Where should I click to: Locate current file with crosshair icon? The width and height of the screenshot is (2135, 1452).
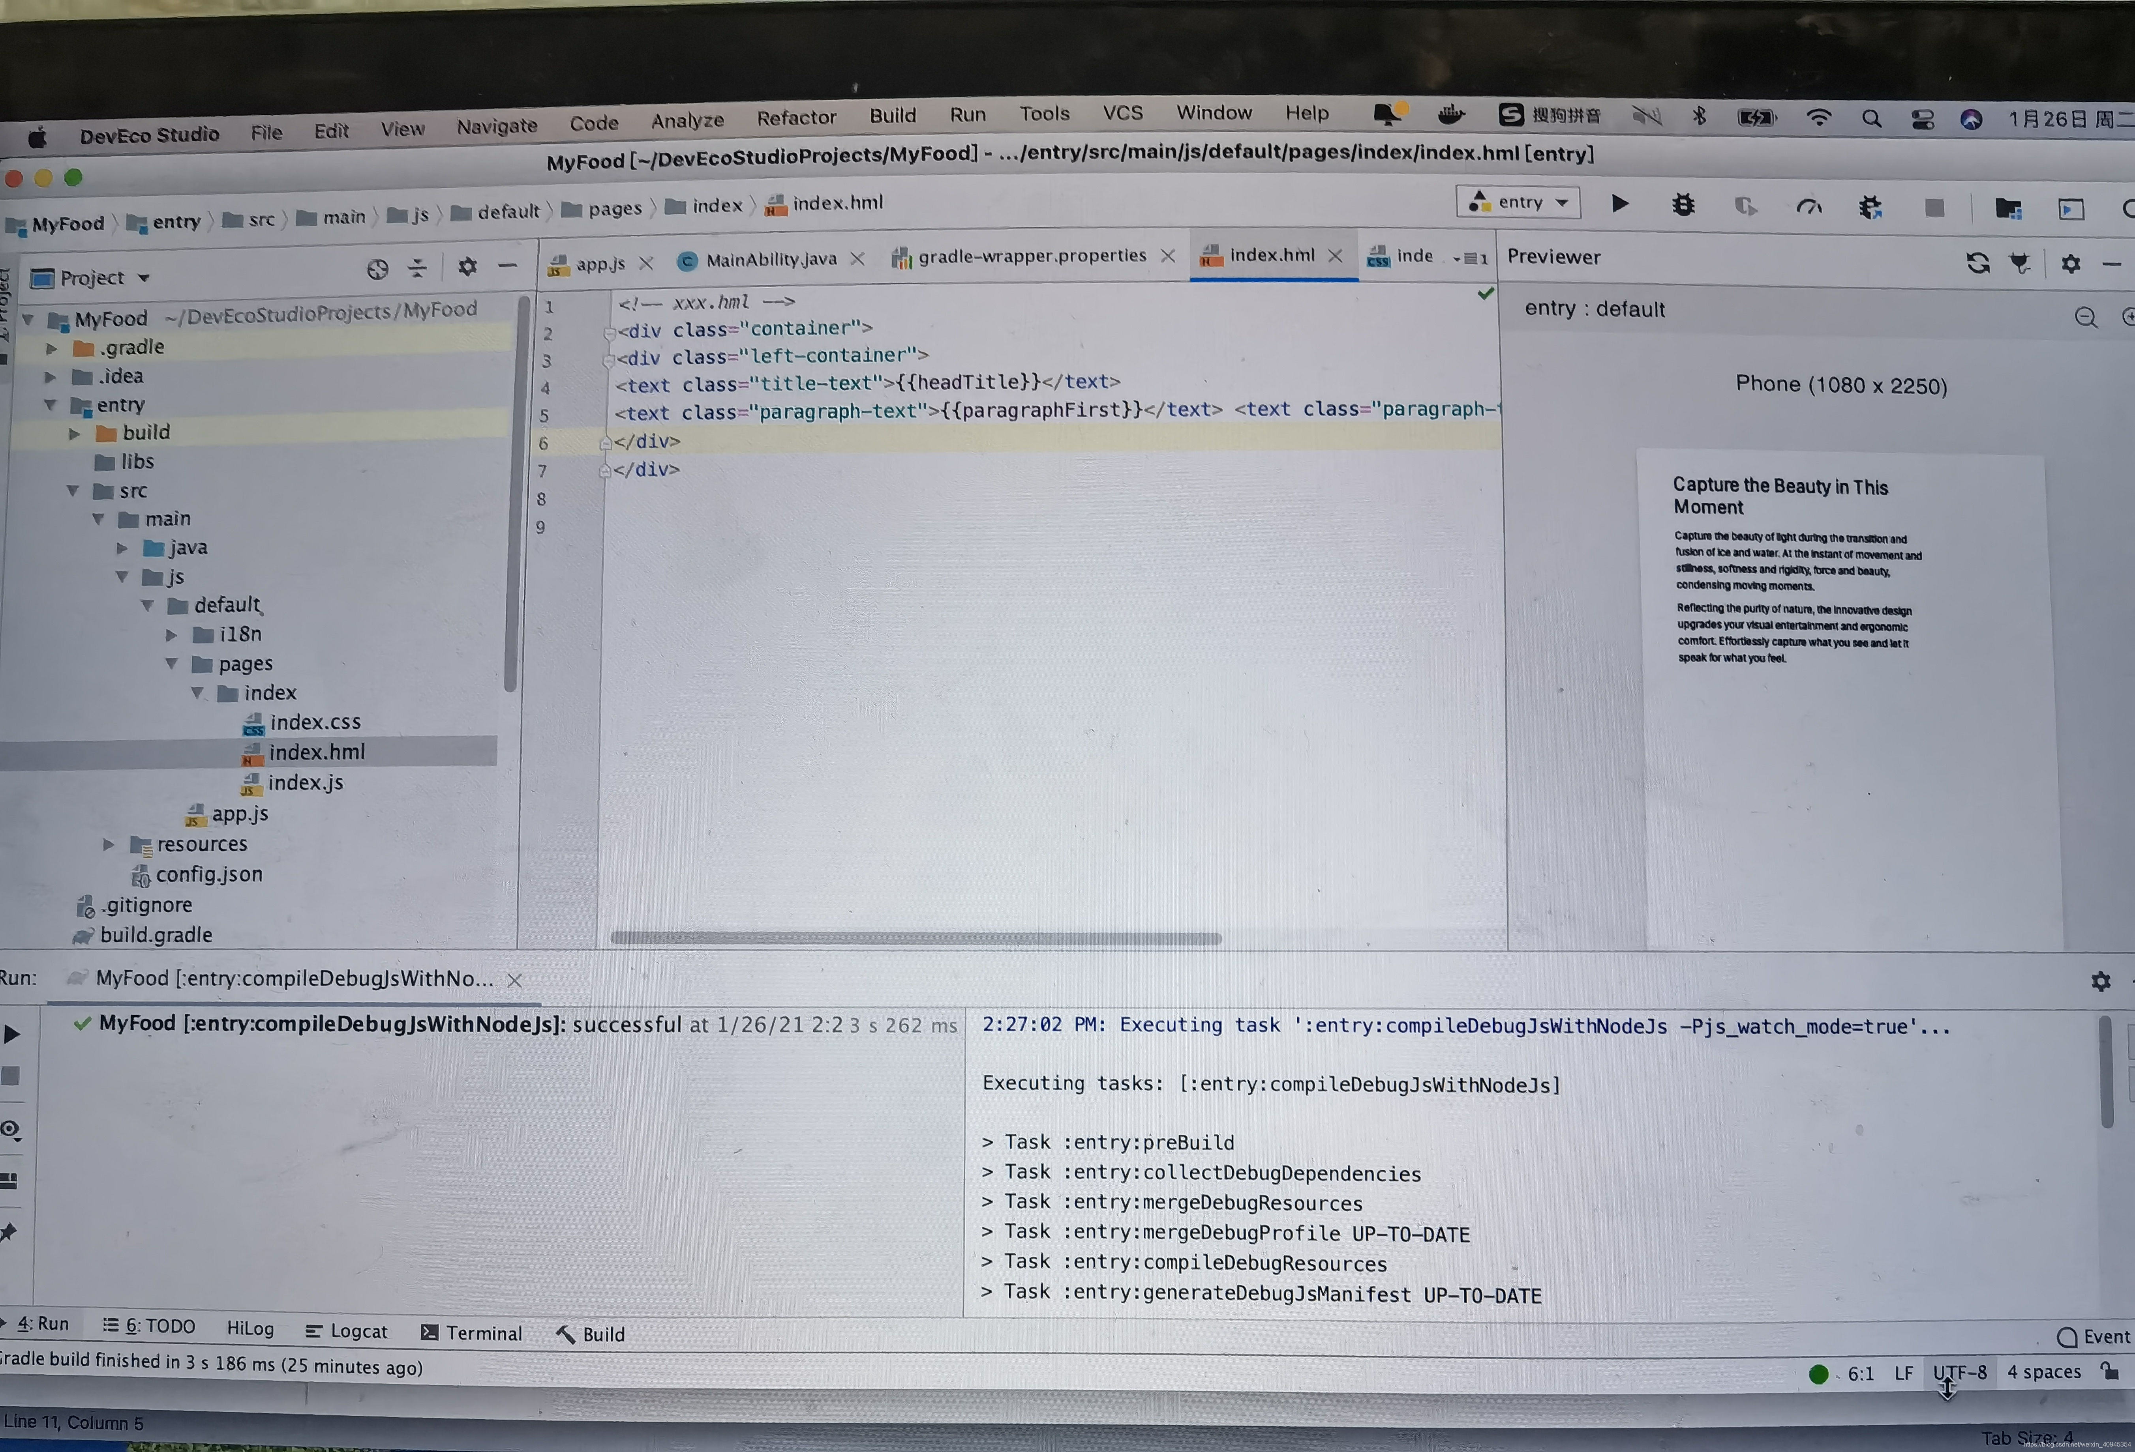pos(377,269)
